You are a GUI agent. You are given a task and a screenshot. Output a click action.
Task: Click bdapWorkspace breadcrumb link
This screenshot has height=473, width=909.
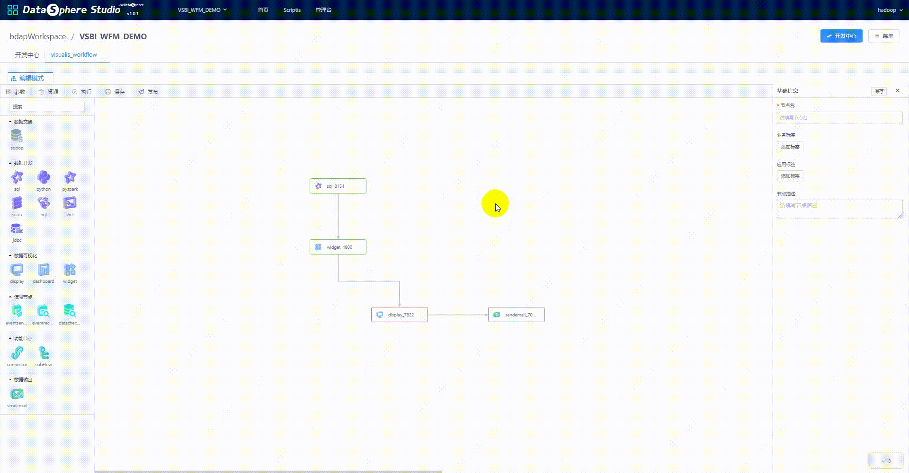tap(38, 36)
